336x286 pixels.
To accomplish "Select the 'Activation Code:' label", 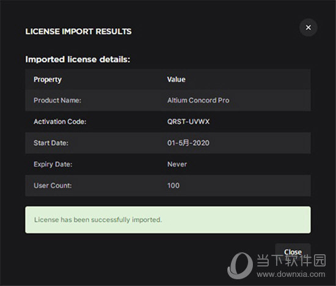I will (60, 122).
